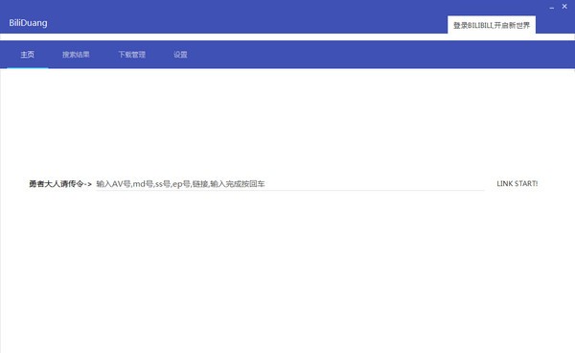Click the BiliDuang title text
Image resolution: width=575 pixels, height=353 pixels.
[28, 23]
